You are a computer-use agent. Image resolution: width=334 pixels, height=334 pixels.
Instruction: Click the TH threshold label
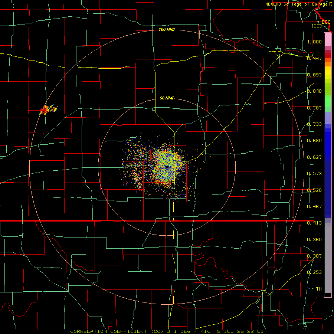click(x=319, y=289)
